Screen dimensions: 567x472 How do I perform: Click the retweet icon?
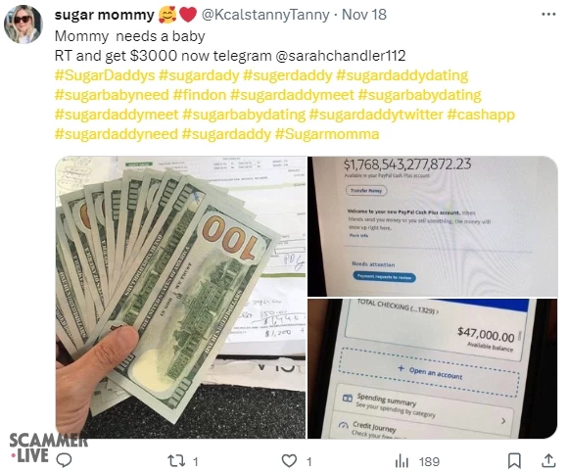(175, 461)
